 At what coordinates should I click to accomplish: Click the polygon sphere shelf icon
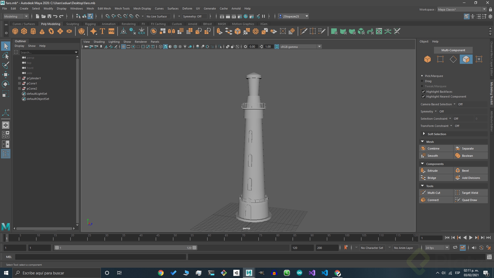(15, 31)
